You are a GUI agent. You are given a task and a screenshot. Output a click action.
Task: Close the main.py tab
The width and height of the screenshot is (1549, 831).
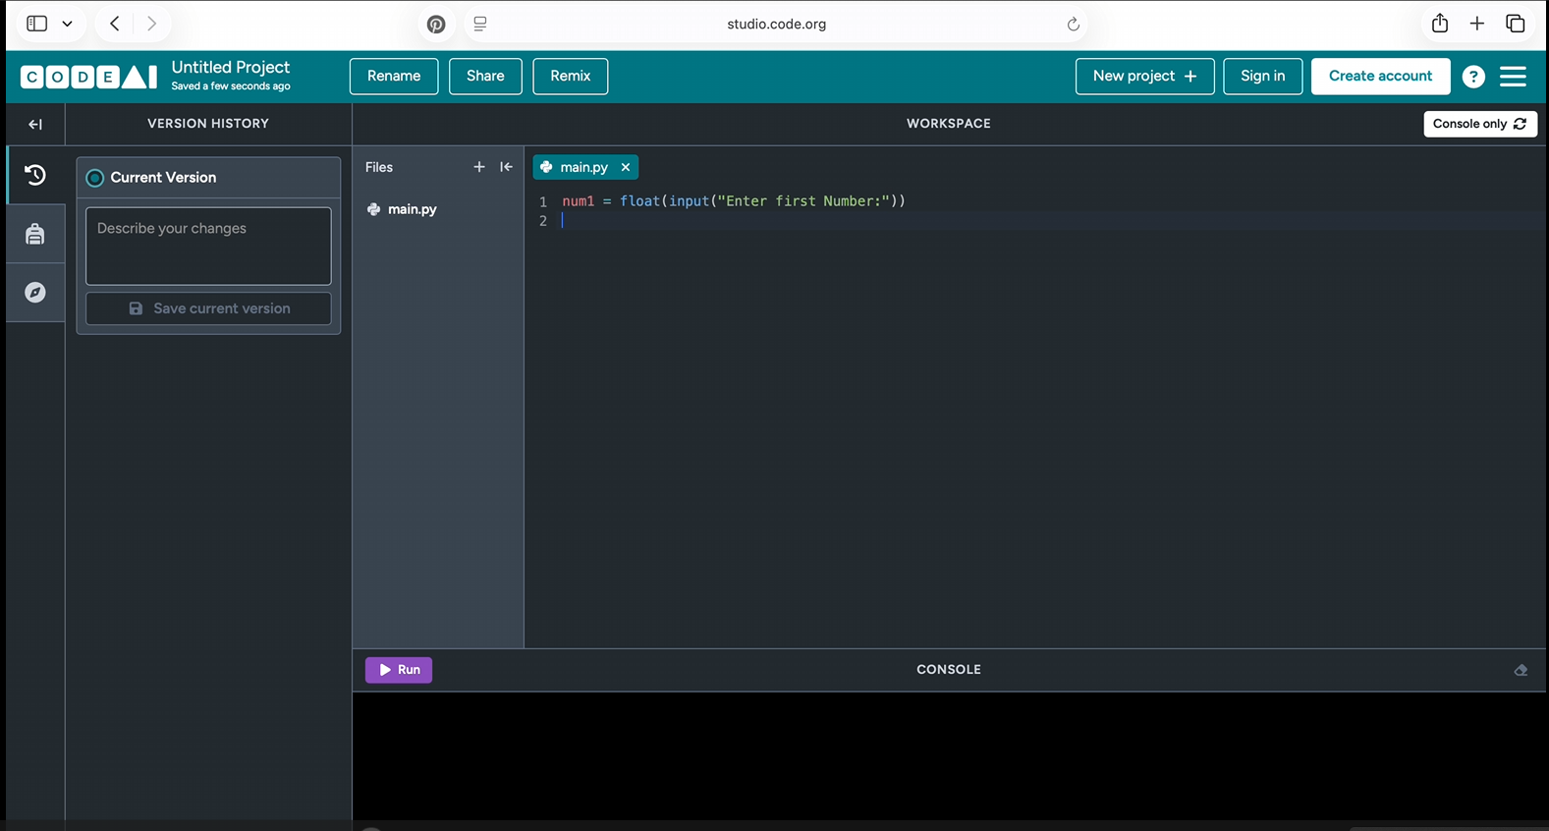tap(626, 167)
